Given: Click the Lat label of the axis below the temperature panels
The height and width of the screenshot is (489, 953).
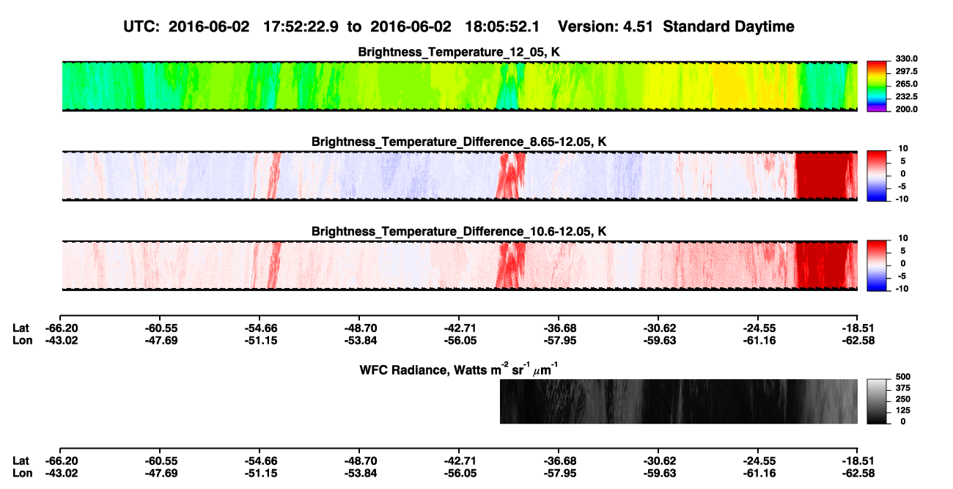Looking at the screenshot, I should (x=21, y=328).
